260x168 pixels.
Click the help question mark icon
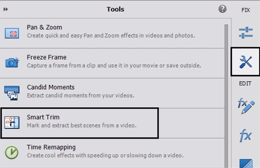222,9
